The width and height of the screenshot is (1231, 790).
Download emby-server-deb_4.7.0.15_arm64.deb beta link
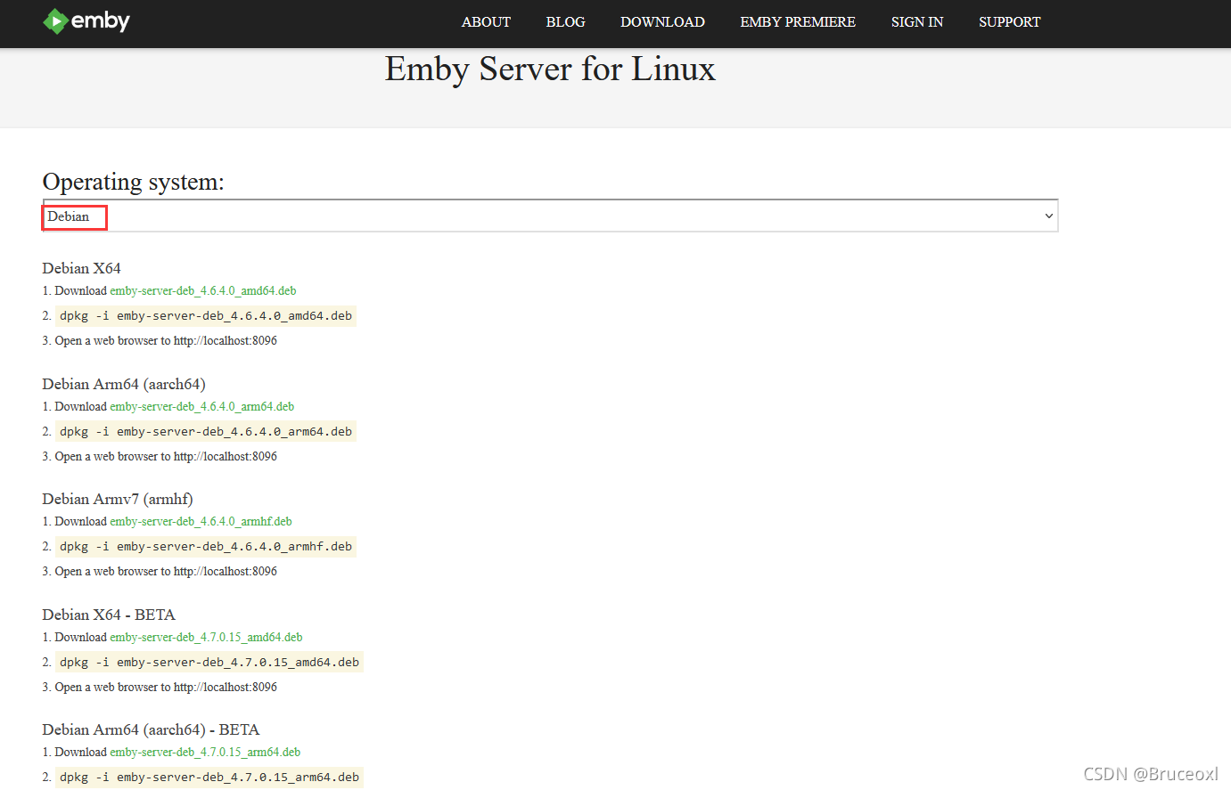[x=205, y=753]
